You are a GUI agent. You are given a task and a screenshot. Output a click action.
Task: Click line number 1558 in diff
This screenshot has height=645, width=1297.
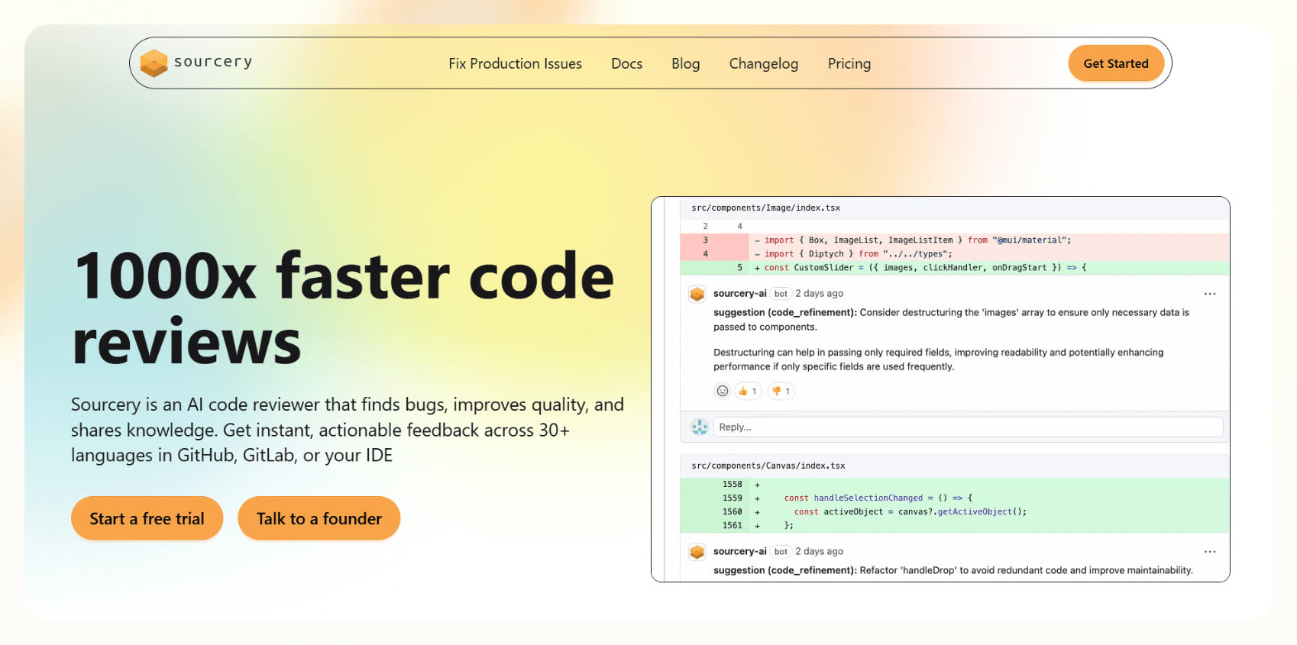[732, 485]
